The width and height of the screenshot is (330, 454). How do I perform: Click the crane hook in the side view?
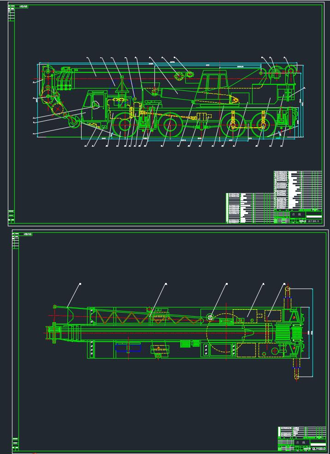(x=73, y=122)
